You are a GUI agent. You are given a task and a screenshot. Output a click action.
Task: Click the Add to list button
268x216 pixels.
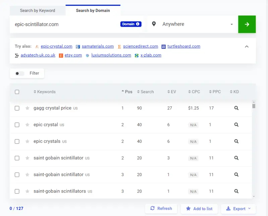tap(199, 209)
